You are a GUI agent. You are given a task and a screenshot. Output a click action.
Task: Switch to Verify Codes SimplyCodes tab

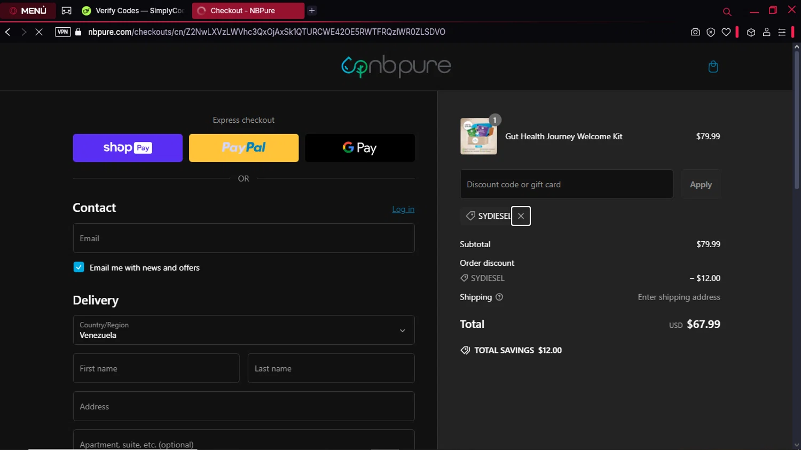coord(133,11)
